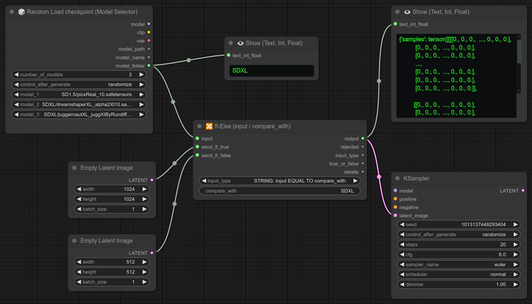Click the If-Else output port
Image resolution: width=532 pixels, height=304 pixels.
[363, 138]
